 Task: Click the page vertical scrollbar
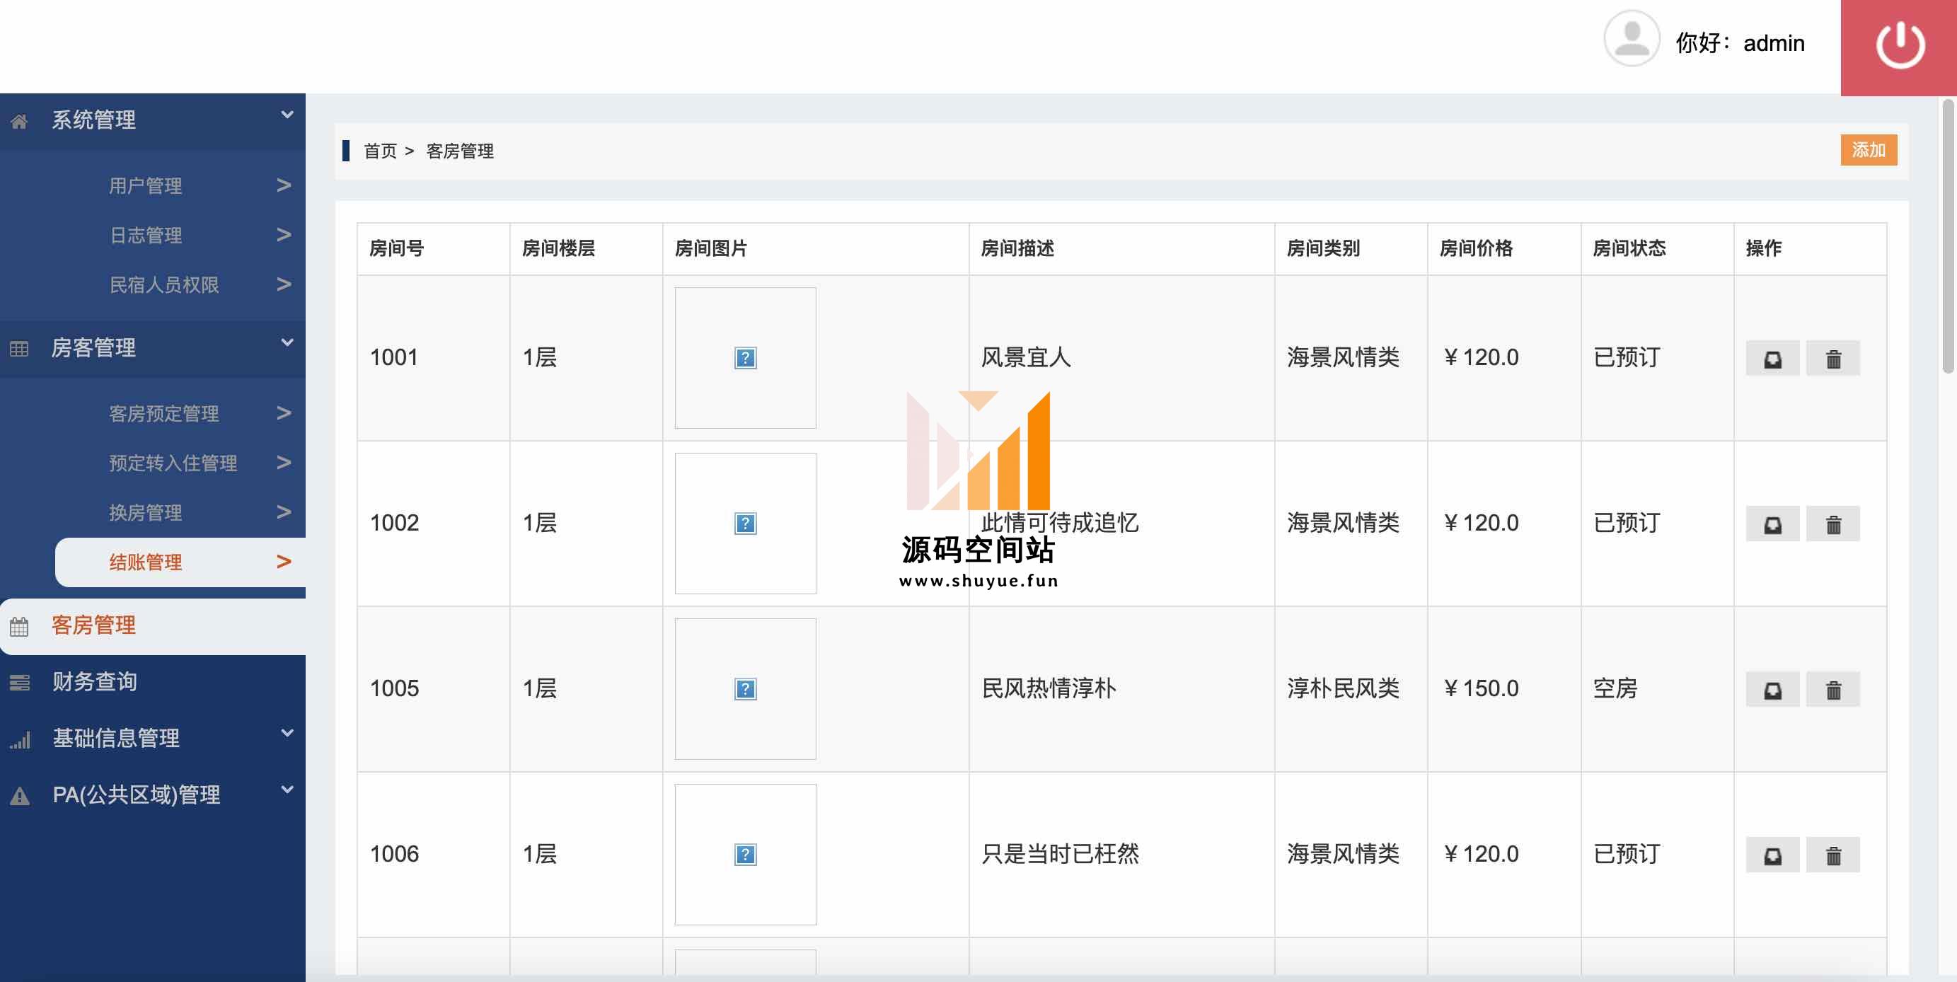coord(1948,237)
